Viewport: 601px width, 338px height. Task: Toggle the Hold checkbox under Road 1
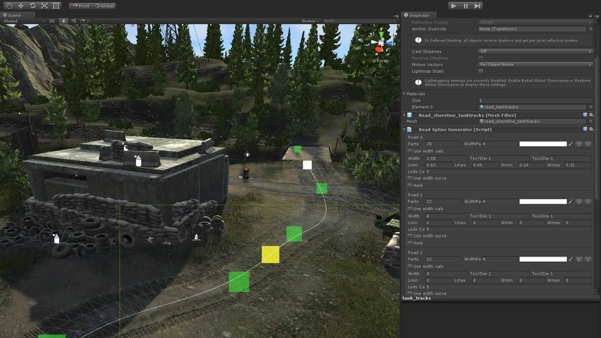pos(410,243)
